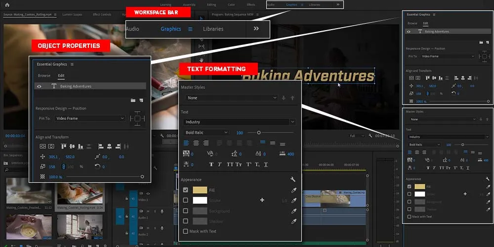Click Horizontal Center icon, second in enlarged Align and Transform row
This screenshot has width=494, height=247.
[51, 147]
